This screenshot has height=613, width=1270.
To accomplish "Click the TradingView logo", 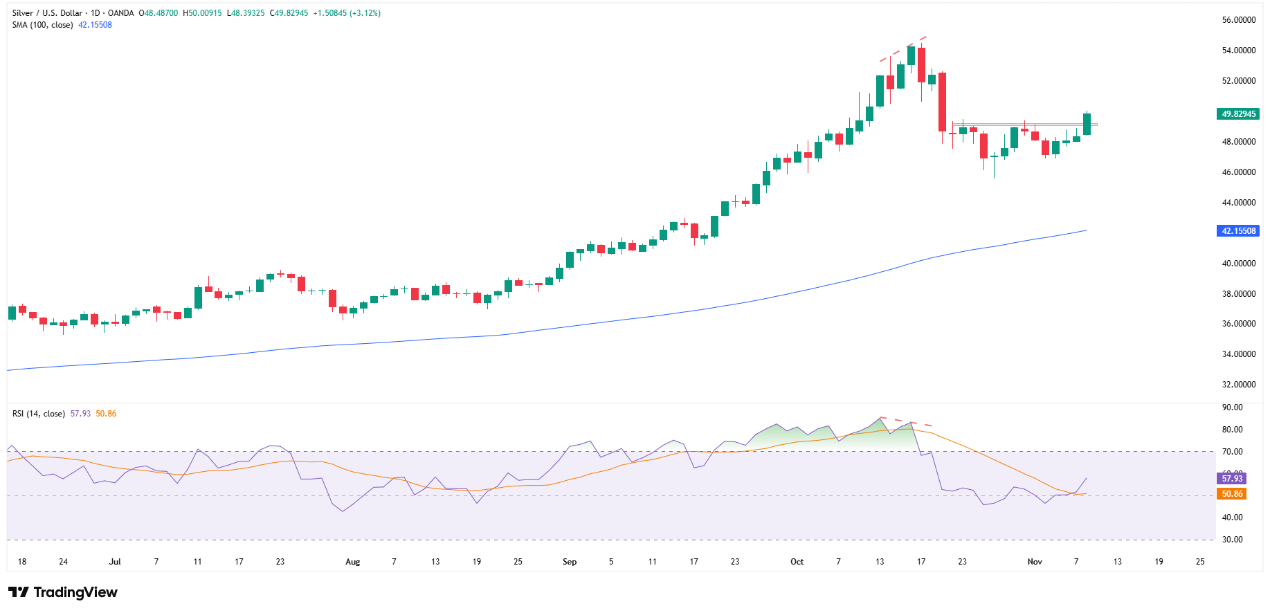I will point(63,592).
